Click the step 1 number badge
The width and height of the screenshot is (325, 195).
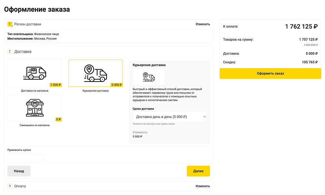click(x=10, y=24)
